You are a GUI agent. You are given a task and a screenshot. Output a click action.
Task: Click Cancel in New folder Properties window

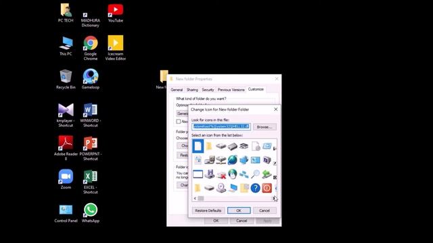click(x=242, y=221)
